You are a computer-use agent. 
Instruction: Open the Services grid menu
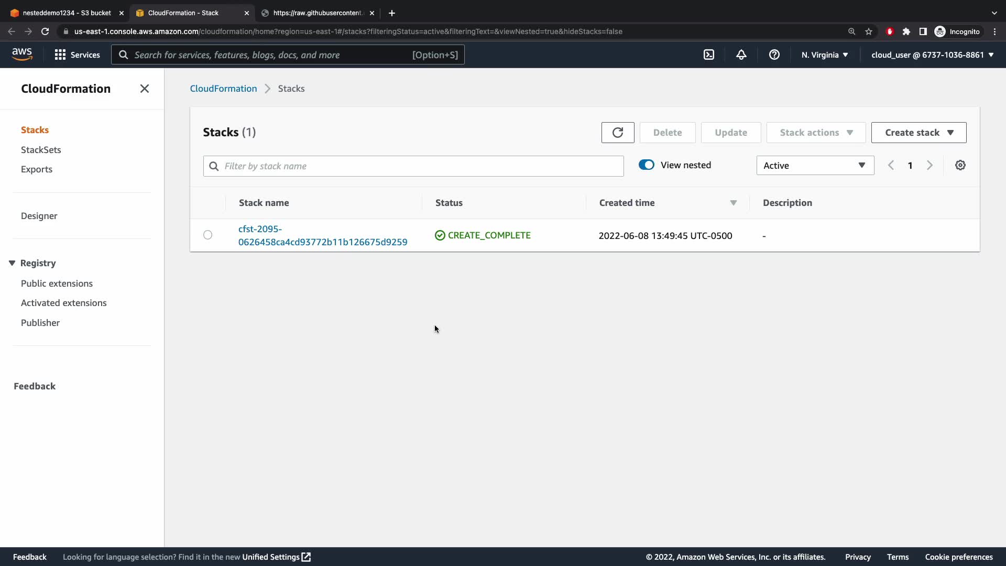tap(77, 55)
